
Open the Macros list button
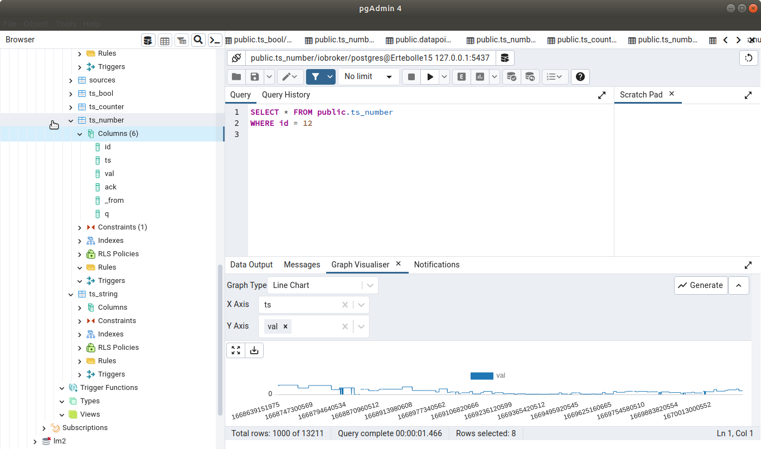(x=555, y=77)
